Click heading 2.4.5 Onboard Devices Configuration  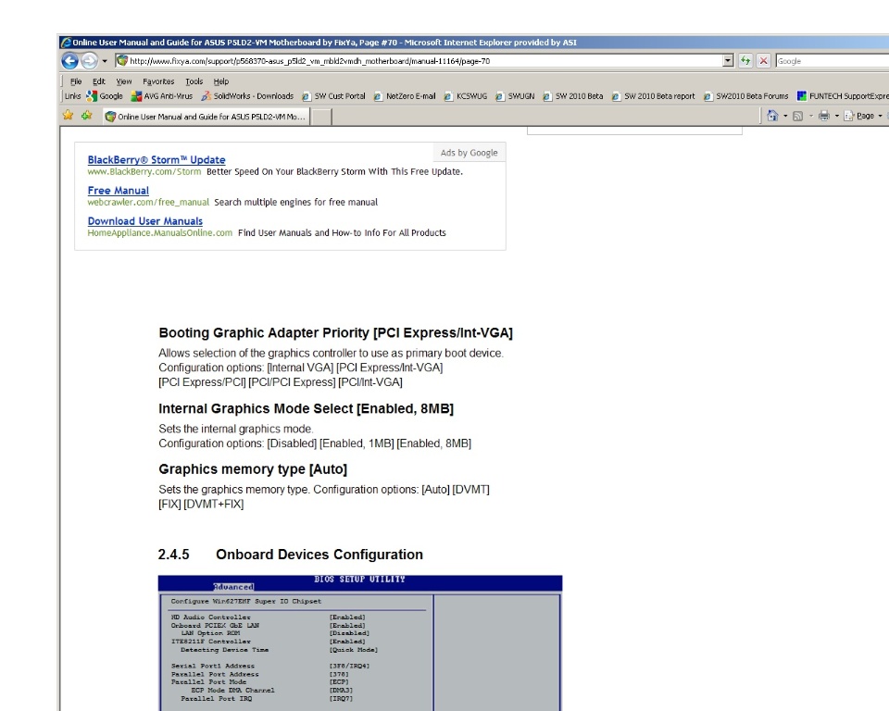click(x=290, y=555)
